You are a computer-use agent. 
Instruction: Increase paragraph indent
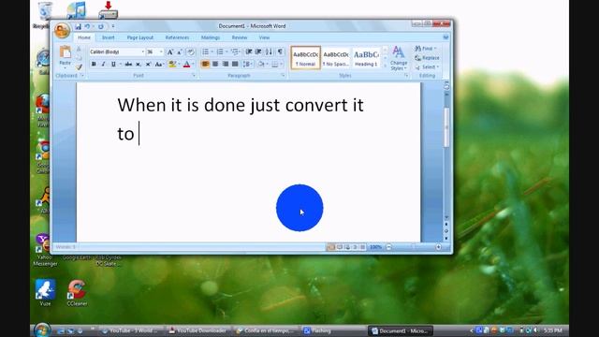[x=258, y=52]
